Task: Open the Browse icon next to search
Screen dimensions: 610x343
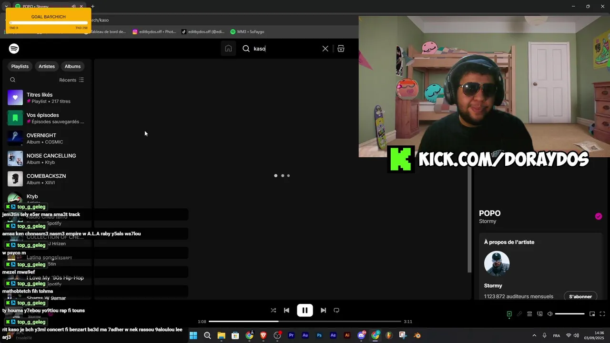Action: 341,49
